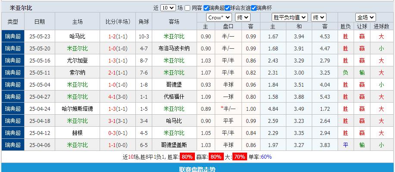Click away odds 5.43
Viewport: 395px width, 172px height.
click(x=325, y=97)
